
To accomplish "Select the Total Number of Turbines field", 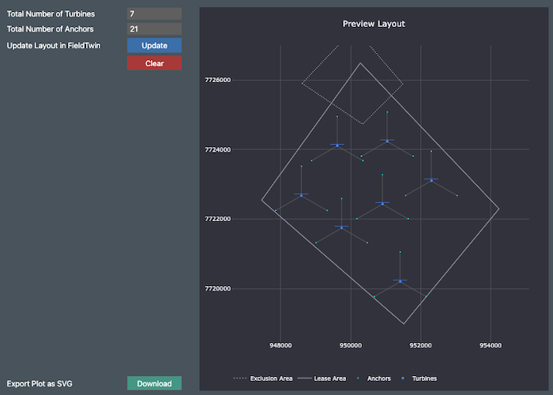I will click(154, 13).
